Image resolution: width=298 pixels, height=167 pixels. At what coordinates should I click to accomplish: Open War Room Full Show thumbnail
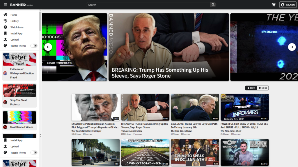pos(244,153)
